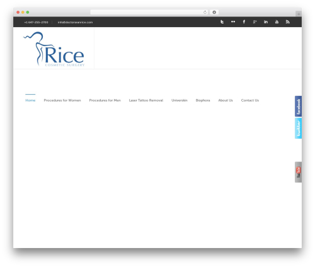Close the browser window with the red button
This screenshot has width=315, height=267.
pyautogui.click(x=18, y=12)
